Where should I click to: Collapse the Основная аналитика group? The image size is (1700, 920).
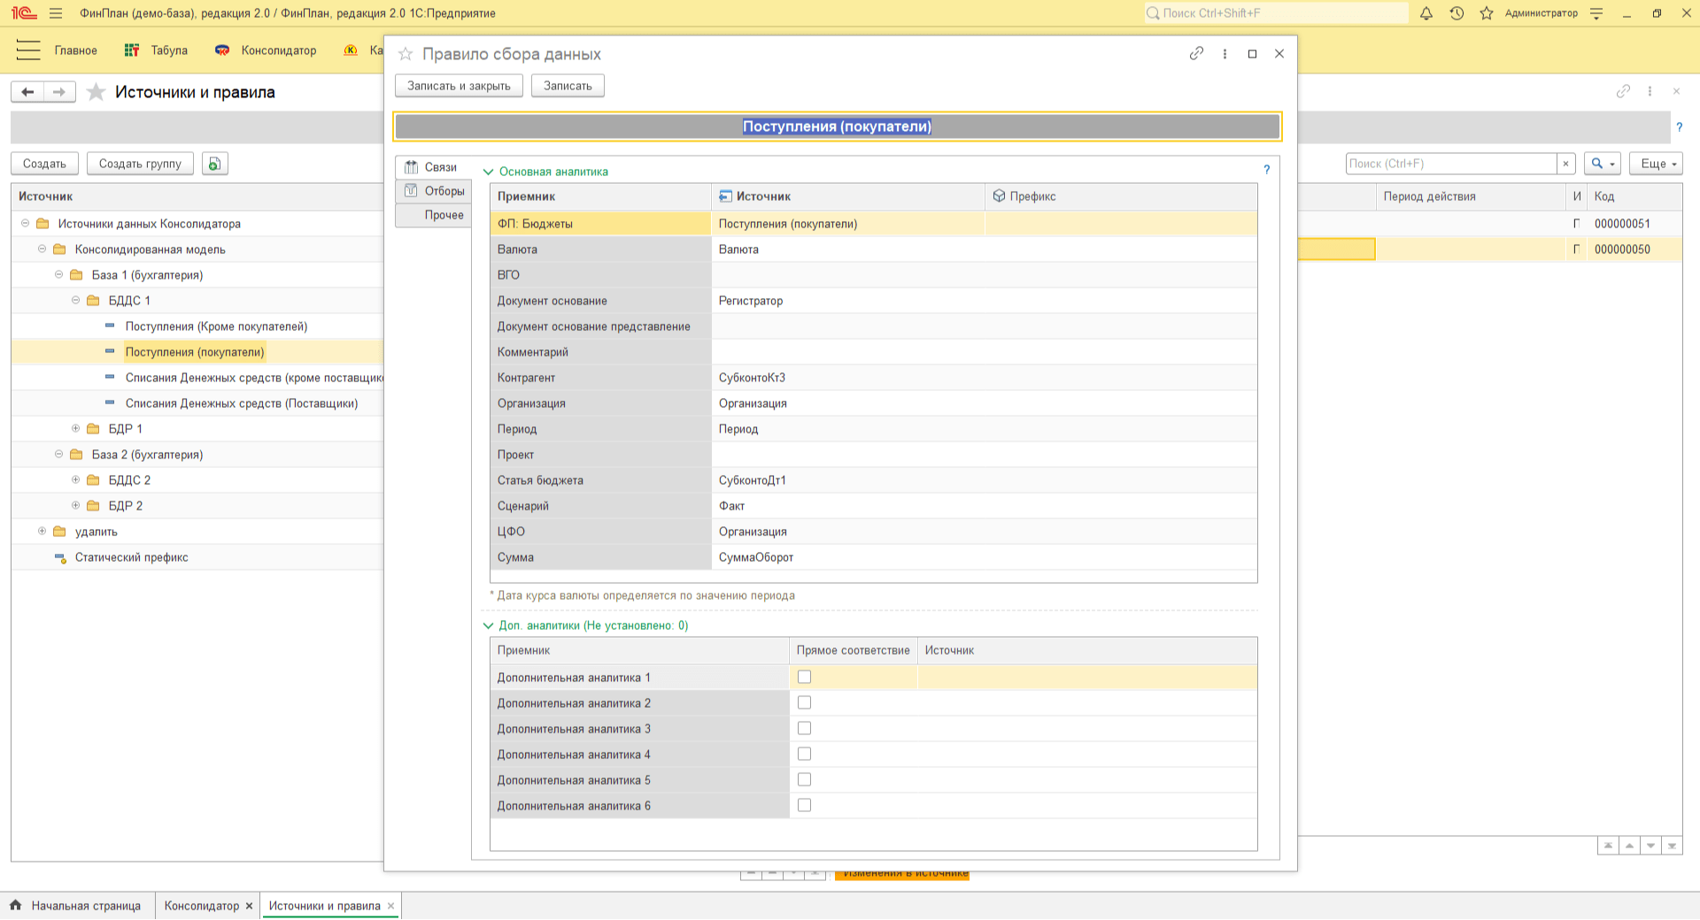pos(488,172)
